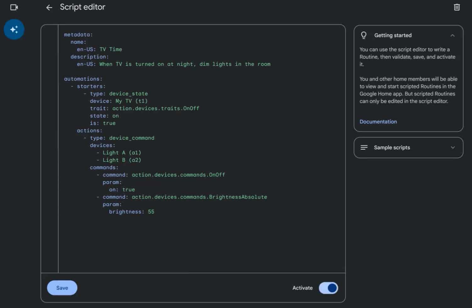The height and width of the screenshot is (308, 472).
Task: Click the Light A (a1) device entry
Action: (122, 153)
